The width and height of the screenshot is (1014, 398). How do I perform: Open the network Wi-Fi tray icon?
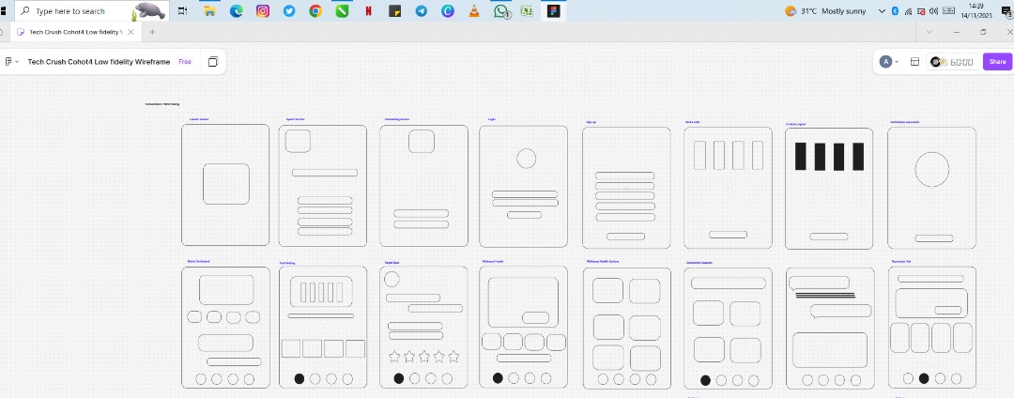pyautogui.click(x=908, y=11)
